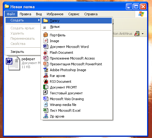Click the Excel icon for Лист Microsoft Excel
Image resolution: width=152 pixels, height=138 pixels.
(x=45, y=110)
